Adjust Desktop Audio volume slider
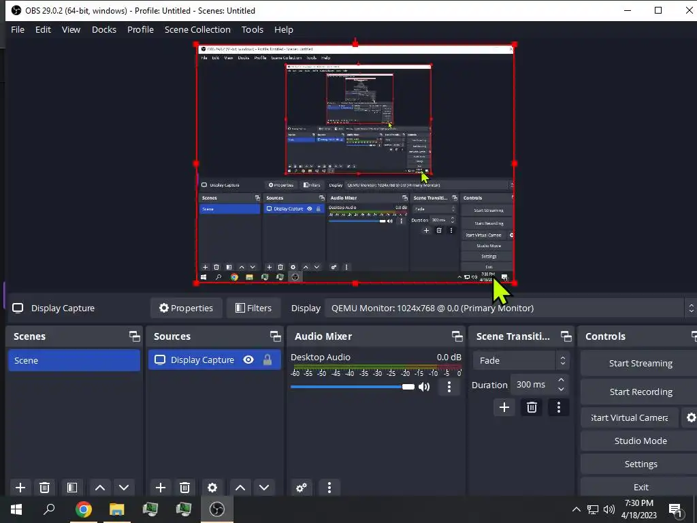The width and height of the screenshot is (697, 523). pos(353,387)
